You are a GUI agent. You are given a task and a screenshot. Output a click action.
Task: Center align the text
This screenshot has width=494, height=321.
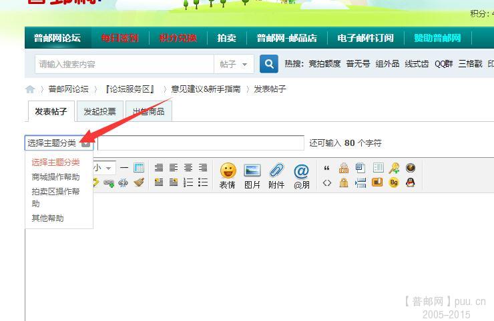pyautogui.click(x=188, y=168)
